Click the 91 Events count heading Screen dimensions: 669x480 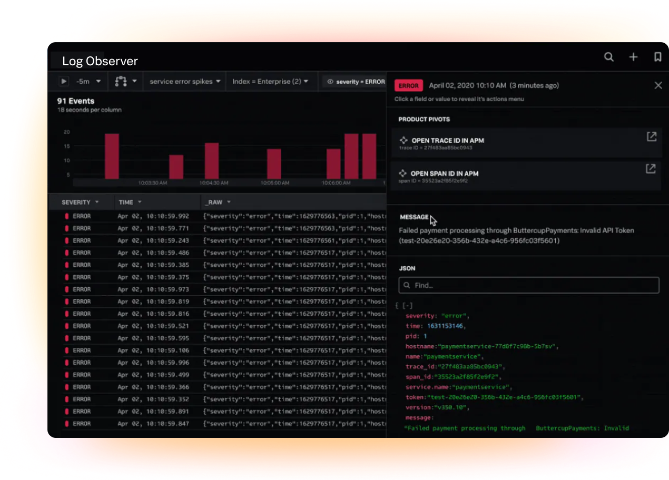point(75,101)
